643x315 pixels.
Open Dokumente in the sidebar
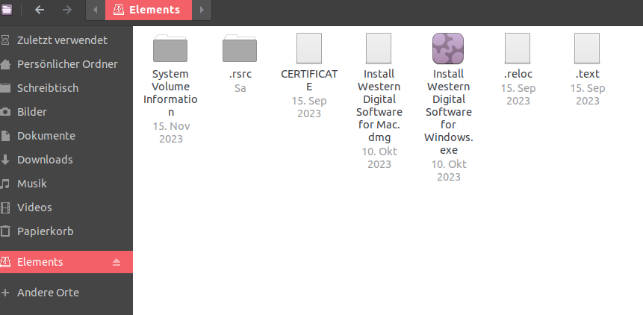pos(66,136)
